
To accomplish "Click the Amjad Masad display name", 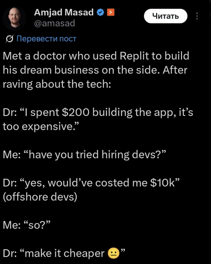I will point(64,12).
